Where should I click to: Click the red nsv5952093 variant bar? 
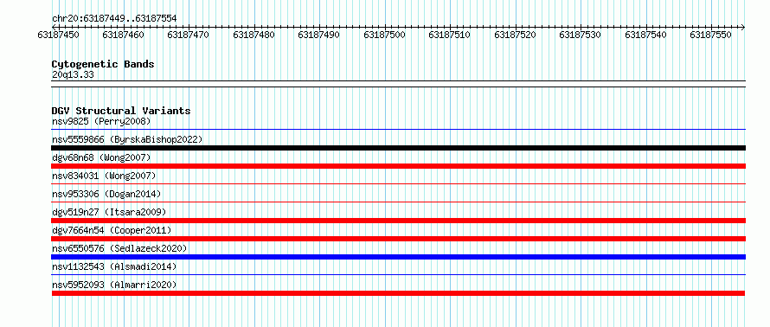pyautogui.click(x=398, y=293)
